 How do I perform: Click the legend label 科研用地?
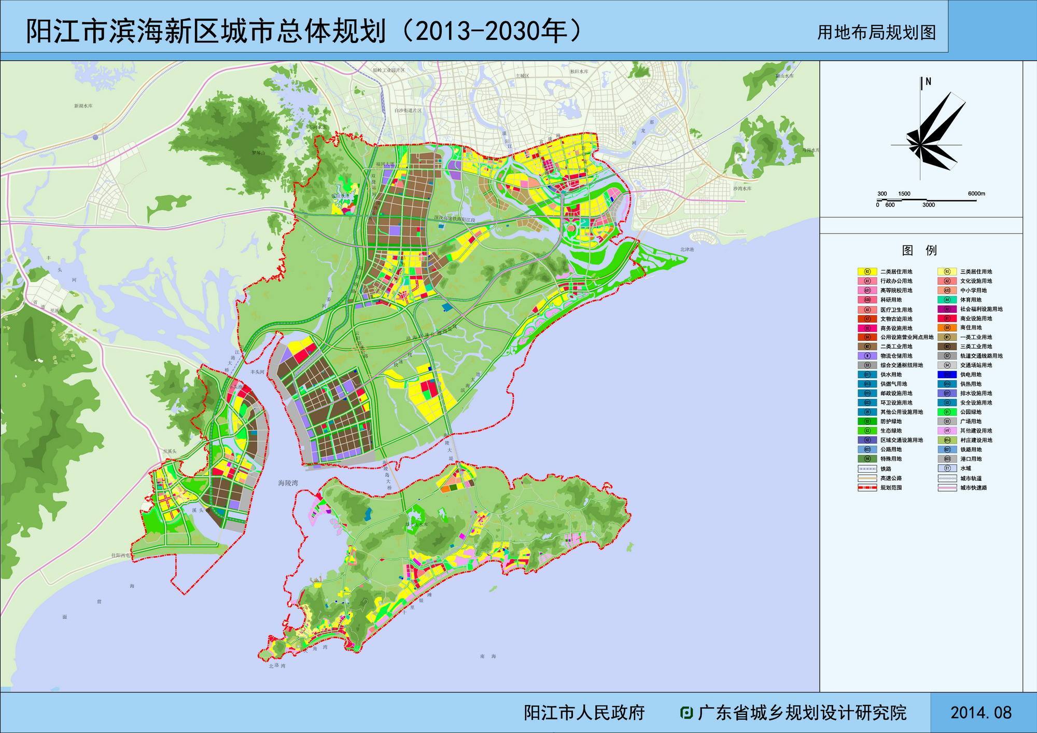[x=891, y=299]
